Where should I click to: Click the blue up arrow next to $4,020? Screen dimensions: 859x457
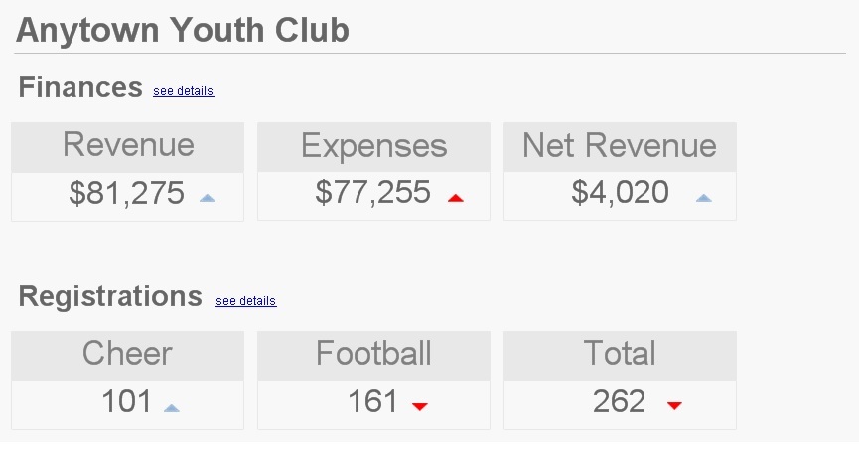(704, 198)
